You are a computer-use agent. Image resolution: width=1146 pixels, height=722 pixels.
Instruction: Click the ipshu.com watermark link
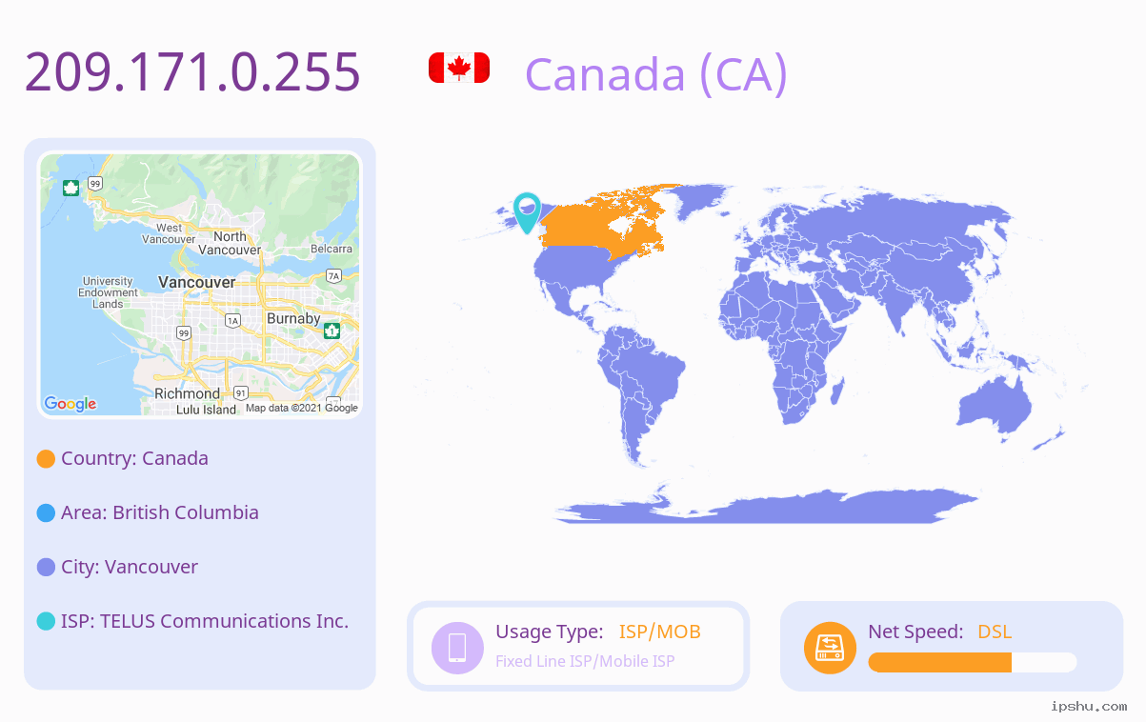[1089, 706]
